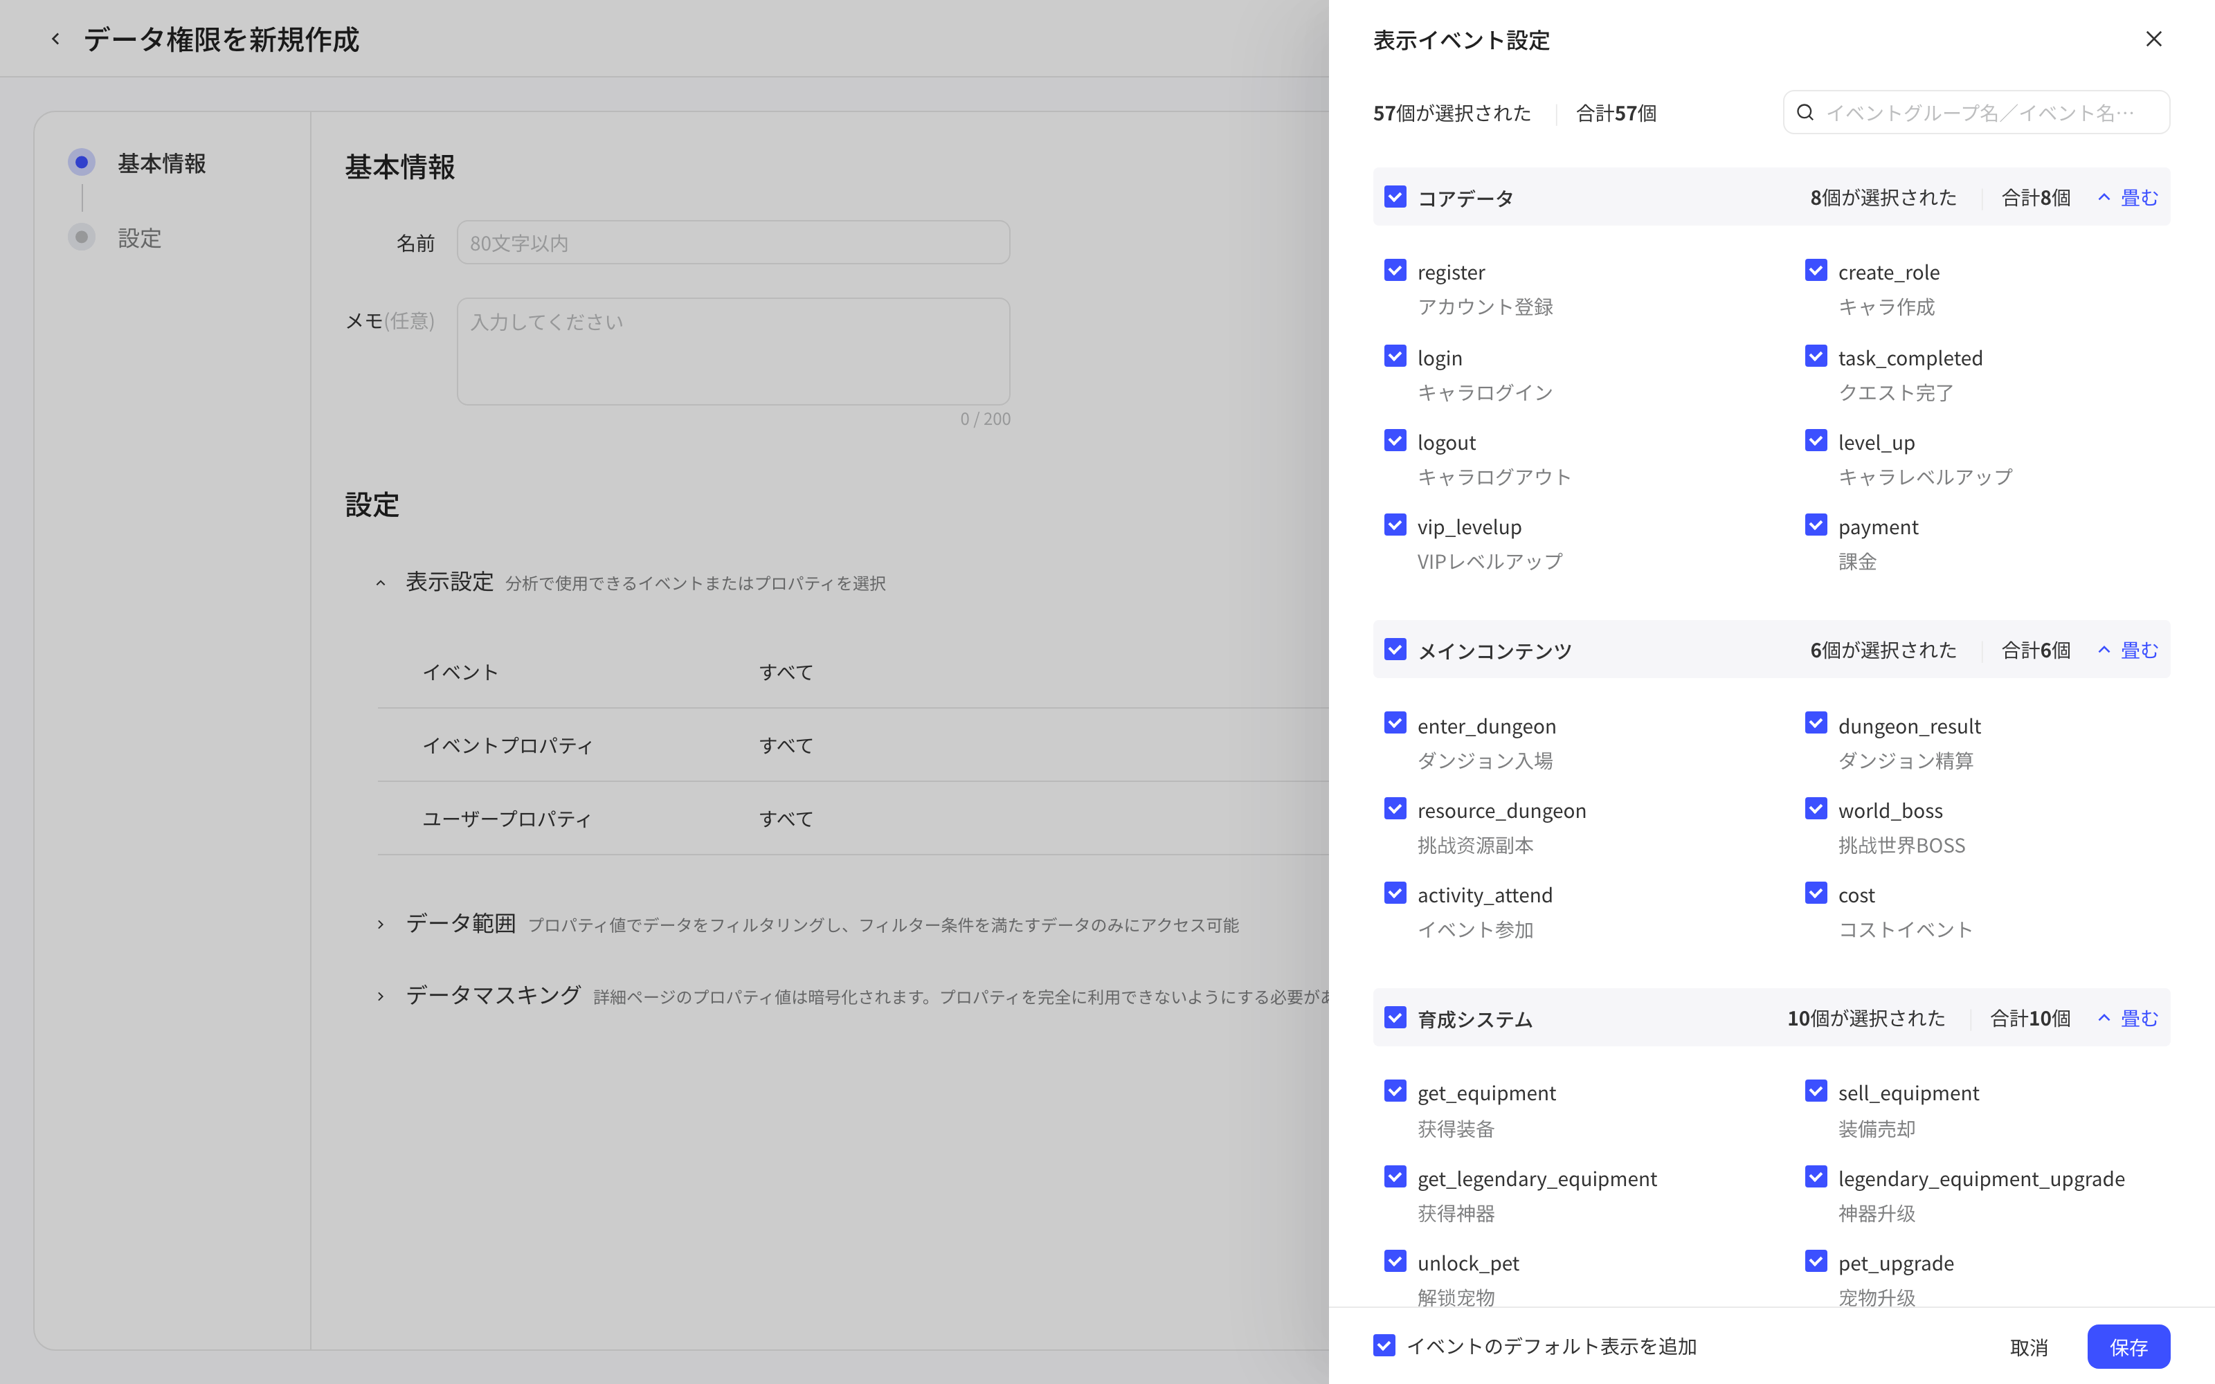This screenshot has width=2215, height=1384.
Task: Collapse the メインコンテンツ group with 畳む
Action: 2127,650
